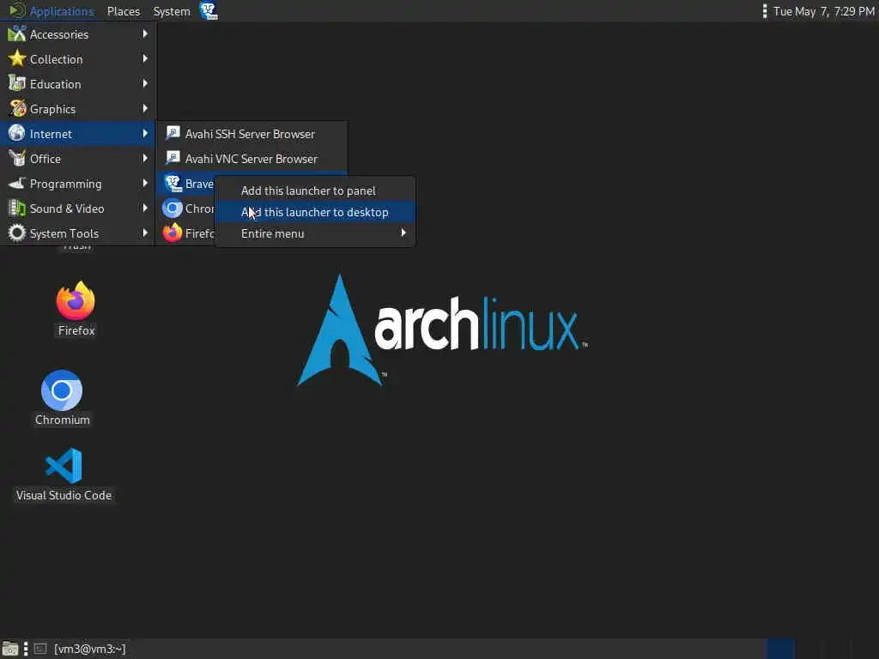Select the Chromium desktop shortcut
879x659 pixels.
coord(62,398)
